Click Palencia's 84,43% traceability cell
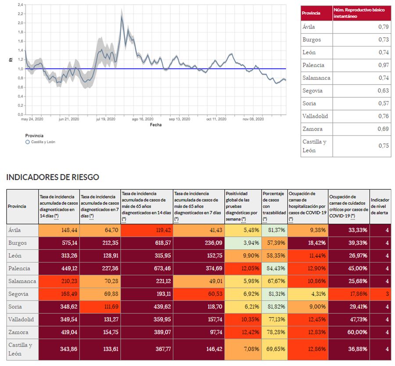The height and width of the screenshot is (366, 395). tap(274, 268)
